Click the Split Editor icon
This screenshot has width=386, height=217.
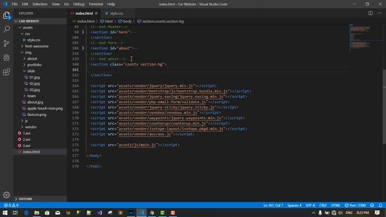(x=370, y=13)
